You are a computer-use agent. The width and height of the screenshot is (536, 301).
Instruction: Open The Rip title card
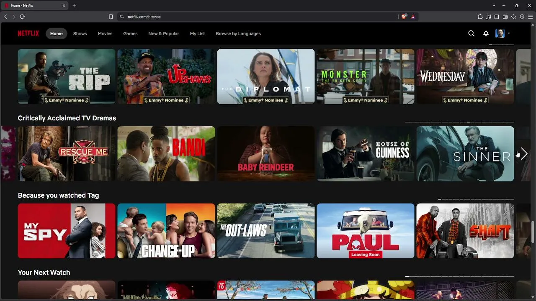67,77
